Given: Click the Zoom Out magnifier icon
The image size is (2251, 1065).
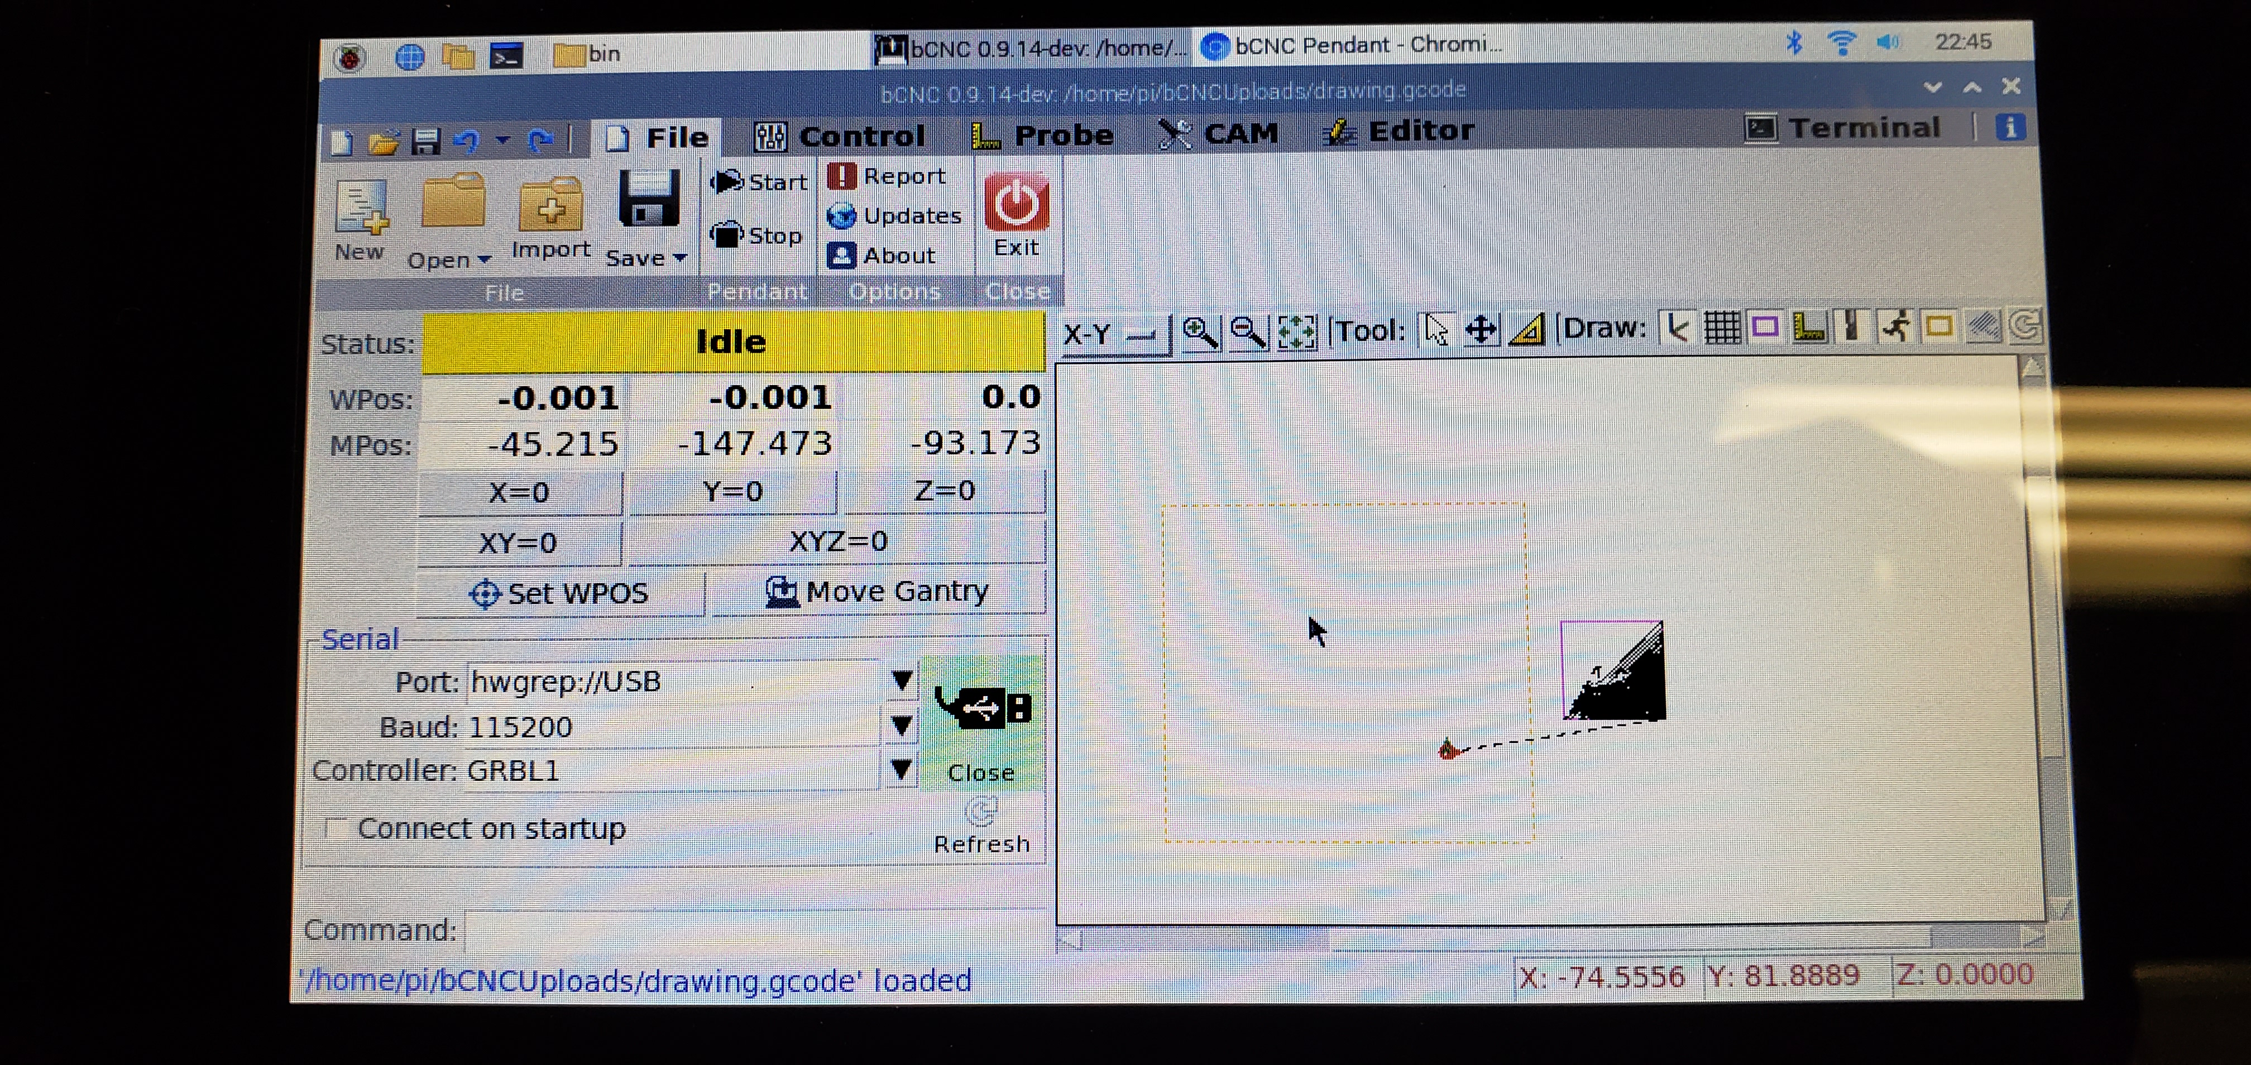Looking at the screenshot, I should pos(1248,332).
